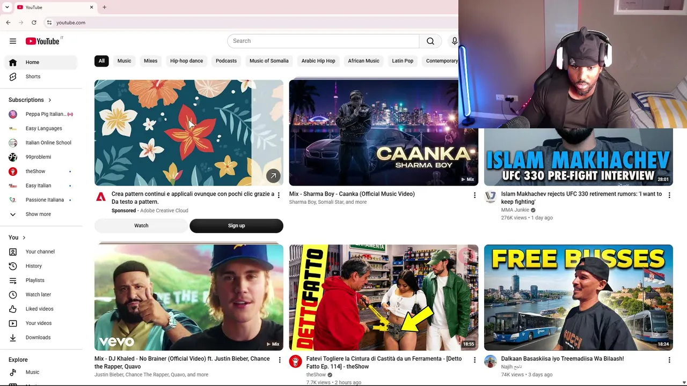Play the Free Busses video thumbnail
Viewport: 687px width, 386px height.
[x=578, y=298]
